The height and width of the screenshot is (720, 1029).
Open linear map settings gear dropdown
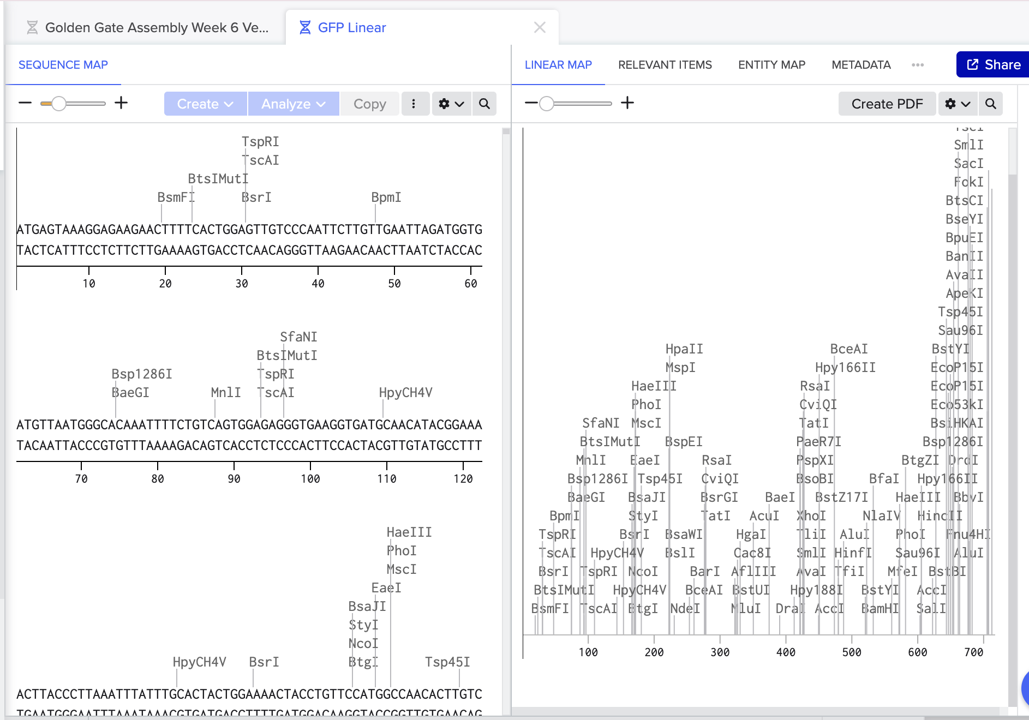click(958, 104)
